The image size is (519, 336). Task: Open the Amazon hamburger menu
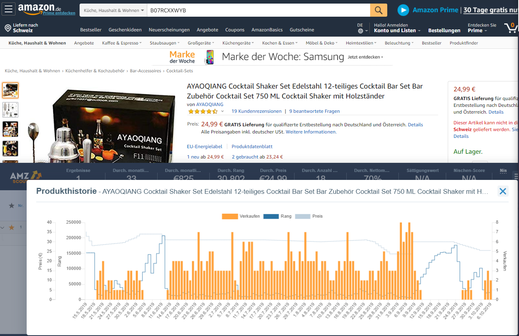pyautogui.click(x=9, y=9)
